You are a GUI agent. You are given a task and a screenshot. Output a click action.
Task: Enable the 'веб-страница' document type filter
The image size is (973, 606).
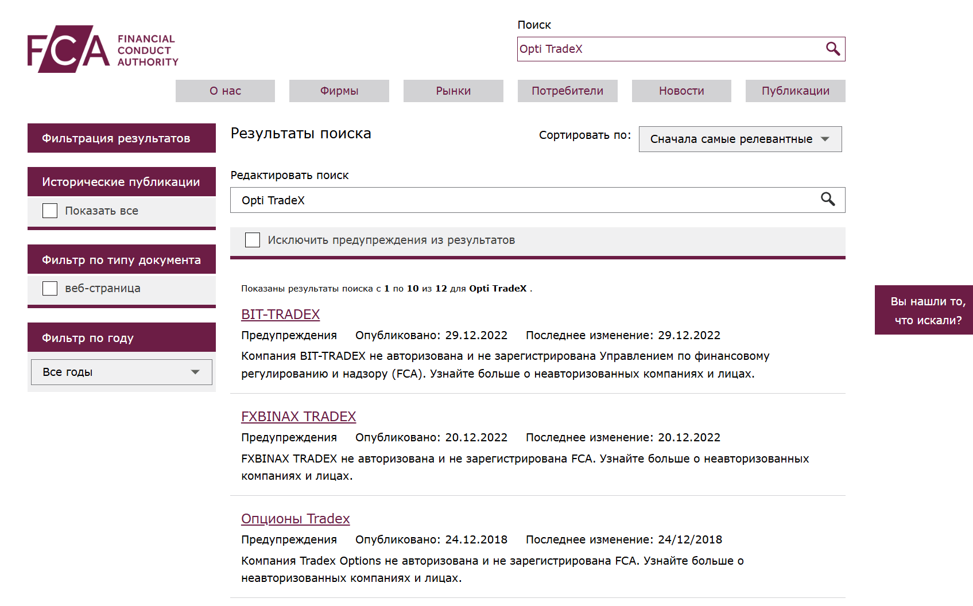click(x=50, y=288)
